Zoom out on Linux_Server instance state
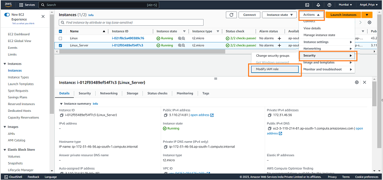Viewport: 383px width, 180px height. pyautogui.click(x=183, y=45)
